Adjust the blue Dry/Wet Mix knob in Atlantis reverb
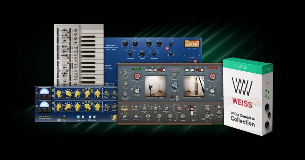This screenshot has width=305, height=160. pos(175,85)
